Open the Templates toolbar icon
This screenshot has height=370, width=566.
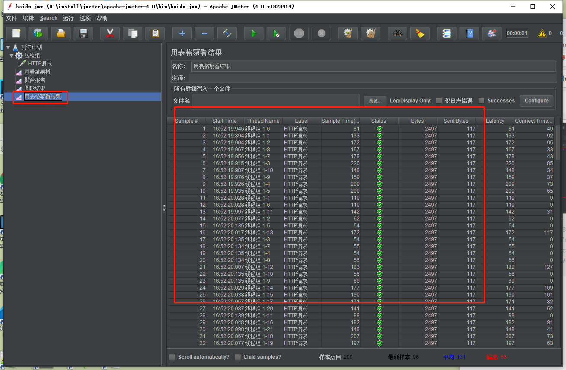point(39,33)
